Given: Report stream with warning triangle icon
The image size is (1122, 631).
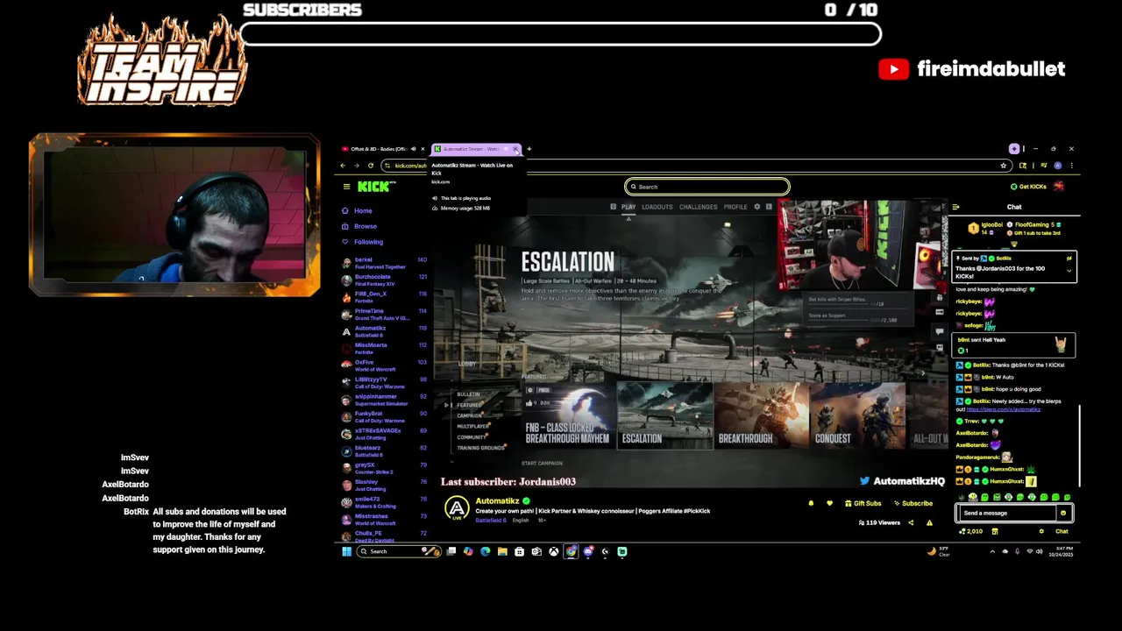Looking at the screenshot, I should pyautogui.click(x=929, y=523).
